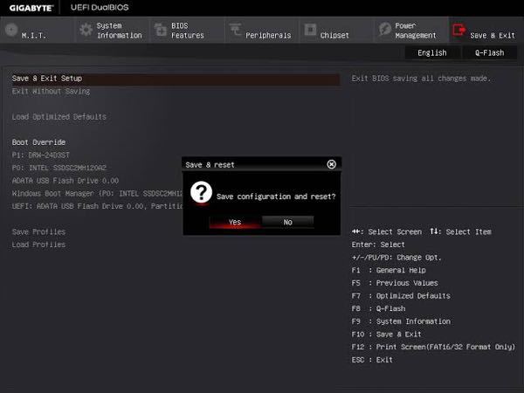The width and height of the screenshot is (524, 393).
Task: Boot from P1: DRW-24D3ST drive
Action: tap(41, 155)
